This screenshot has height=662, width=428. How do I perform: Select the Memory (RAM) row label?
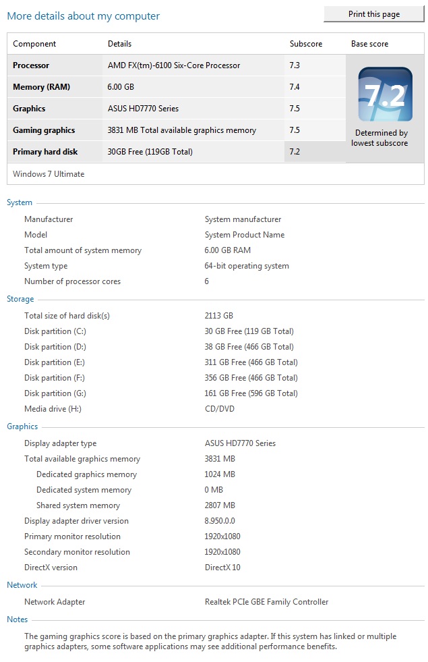click(41, 87)
